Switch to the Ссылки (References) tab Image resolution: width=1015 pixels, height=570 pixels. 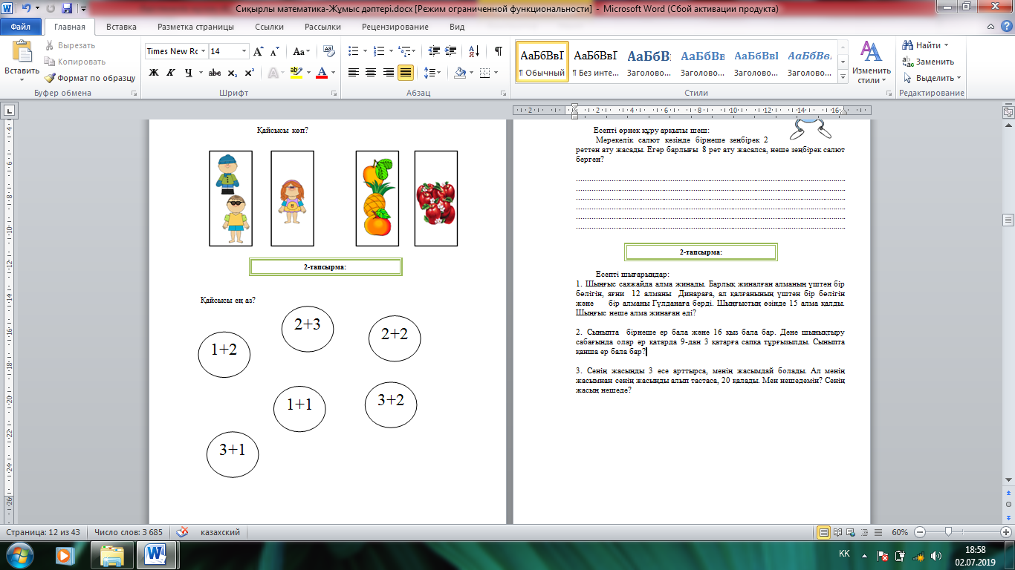(269, 27)
